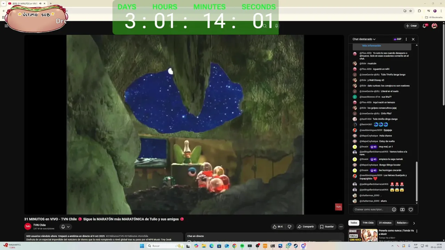Viewport: 445px width, 250px height.
Task: Click the Compartir button
Action: click(306, 227)
